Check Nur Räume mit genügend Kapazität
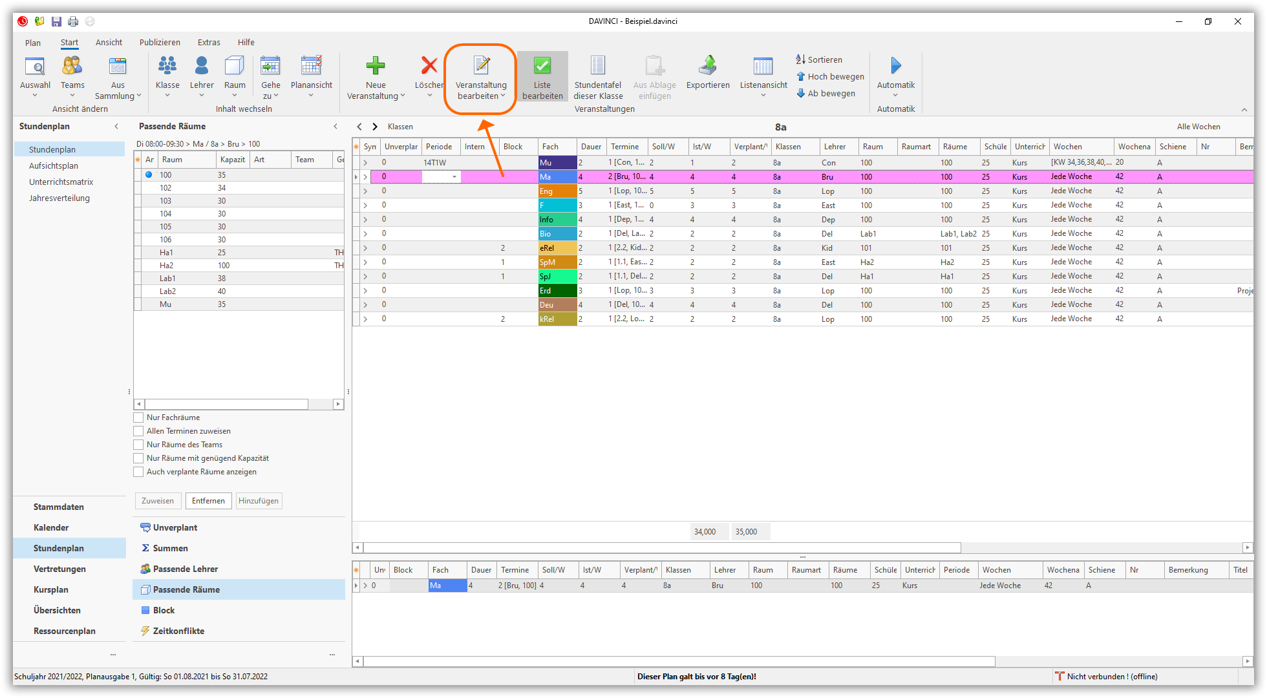This screenshot has width=1267, height=698. pos(138,458)
